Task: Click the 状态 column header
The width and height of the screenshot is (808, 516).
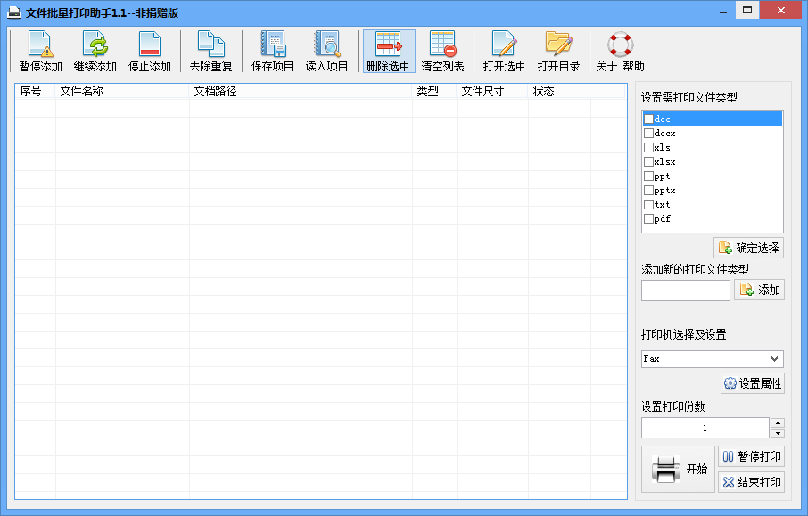Action: tap(559, 91)
